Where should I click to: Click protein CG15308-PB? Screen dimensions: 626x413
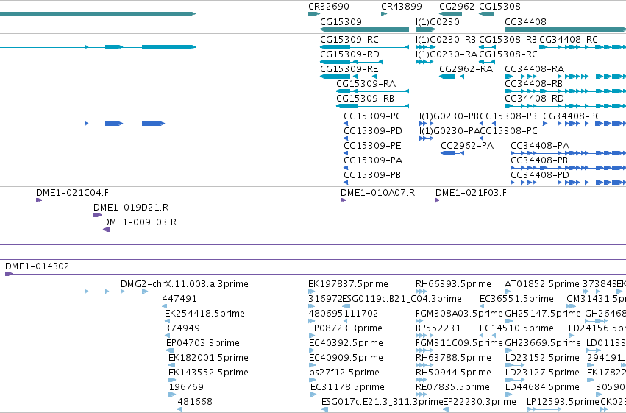coord(488,124)
